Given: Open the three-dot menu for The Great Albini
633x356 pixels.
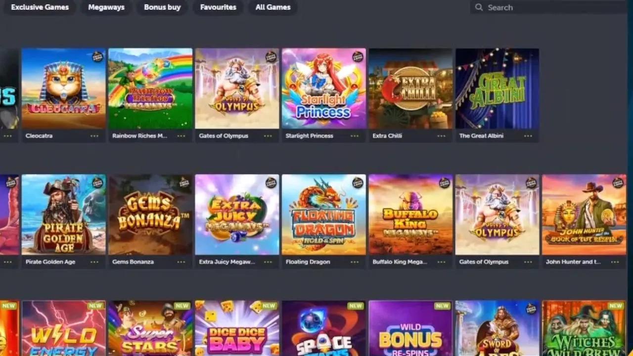Looking at the screenshot, I should 528,136.
